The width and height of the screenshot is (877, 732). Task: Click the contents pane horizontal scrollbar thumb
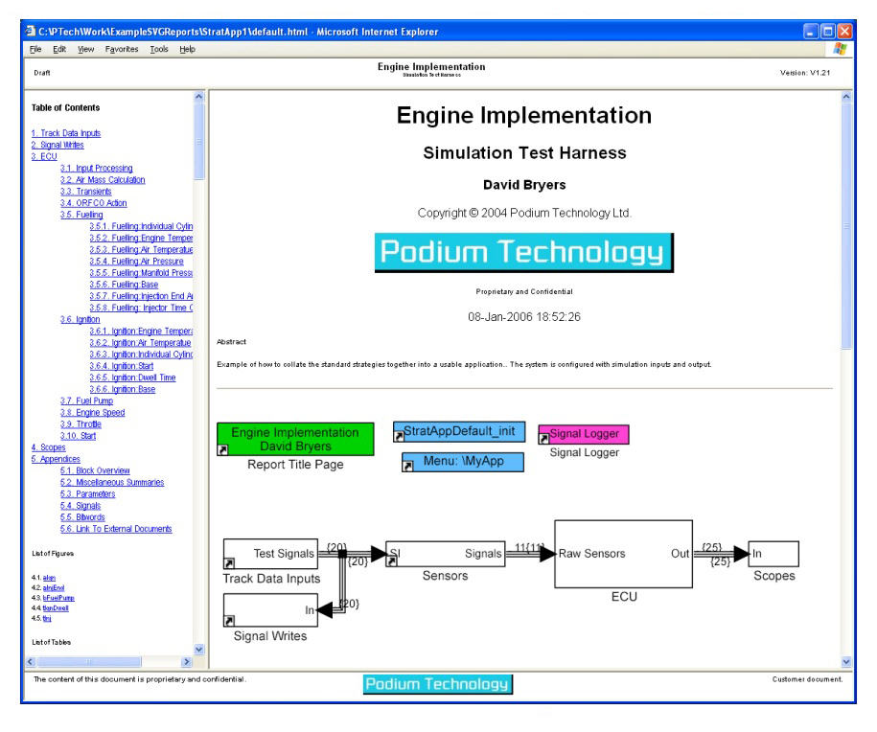coord(89,661)
